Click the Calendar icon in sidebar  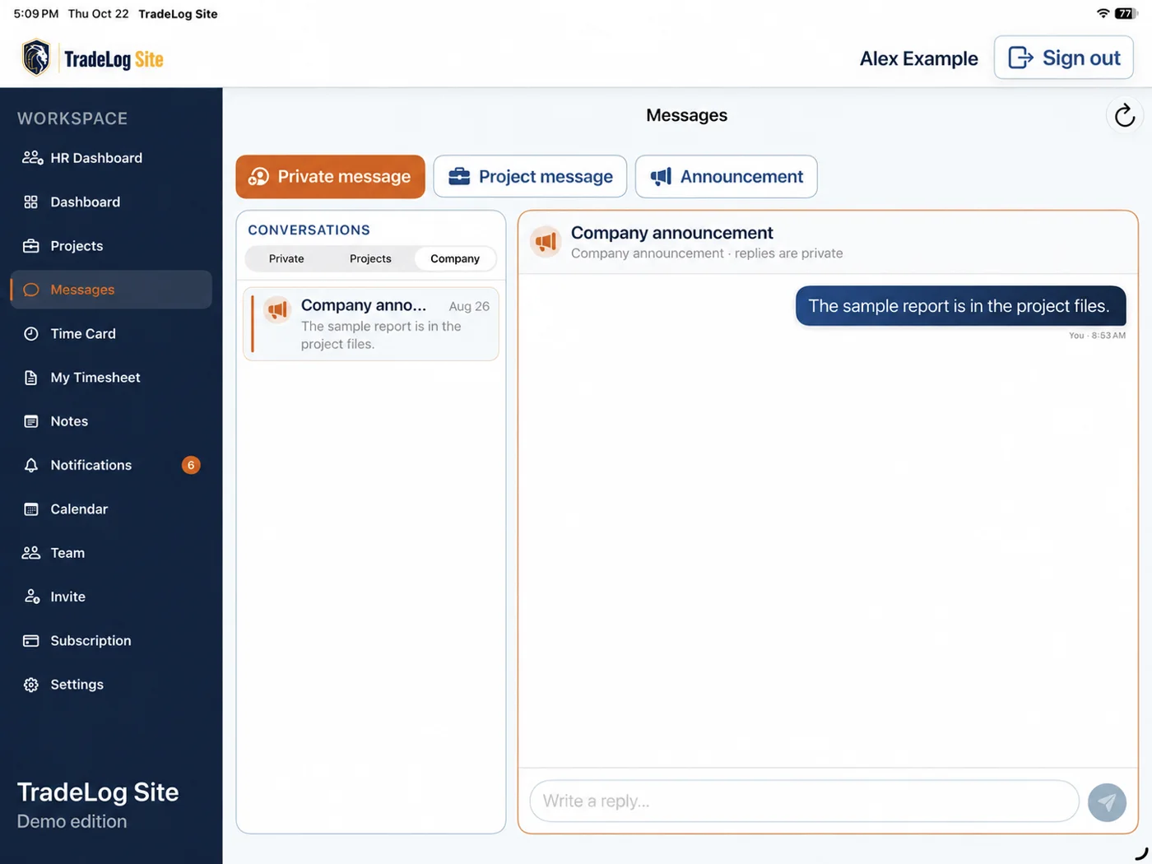(31, 509)
